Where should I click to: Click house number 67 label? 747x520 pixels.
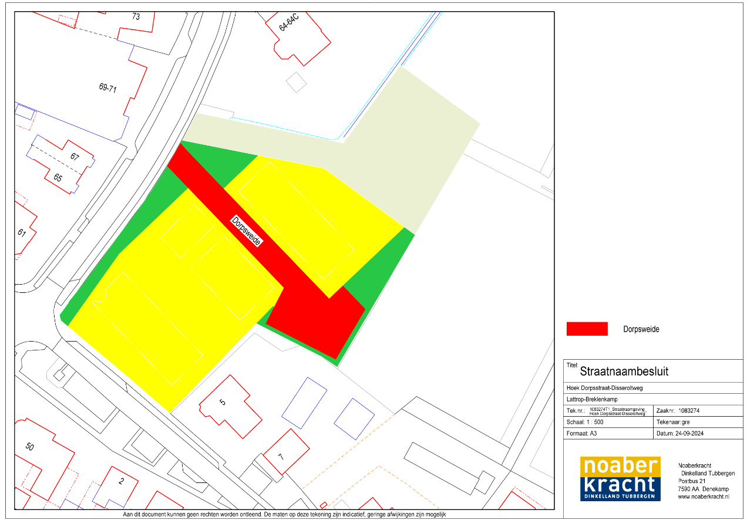click(x=75, y=157)
